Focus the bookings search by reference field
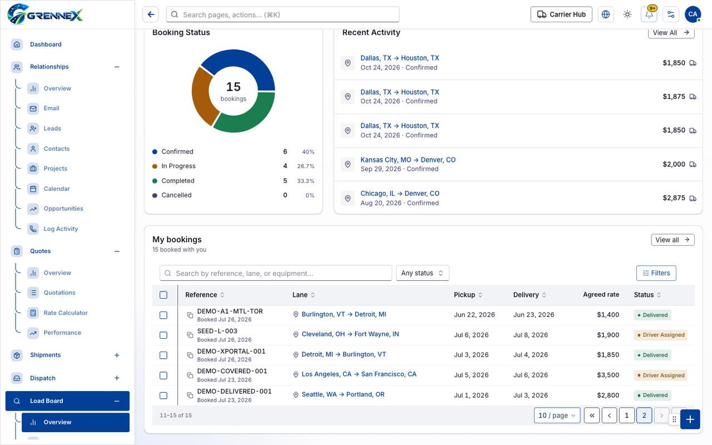This screenshot has height=445, width=712. (x=276, y=273)
